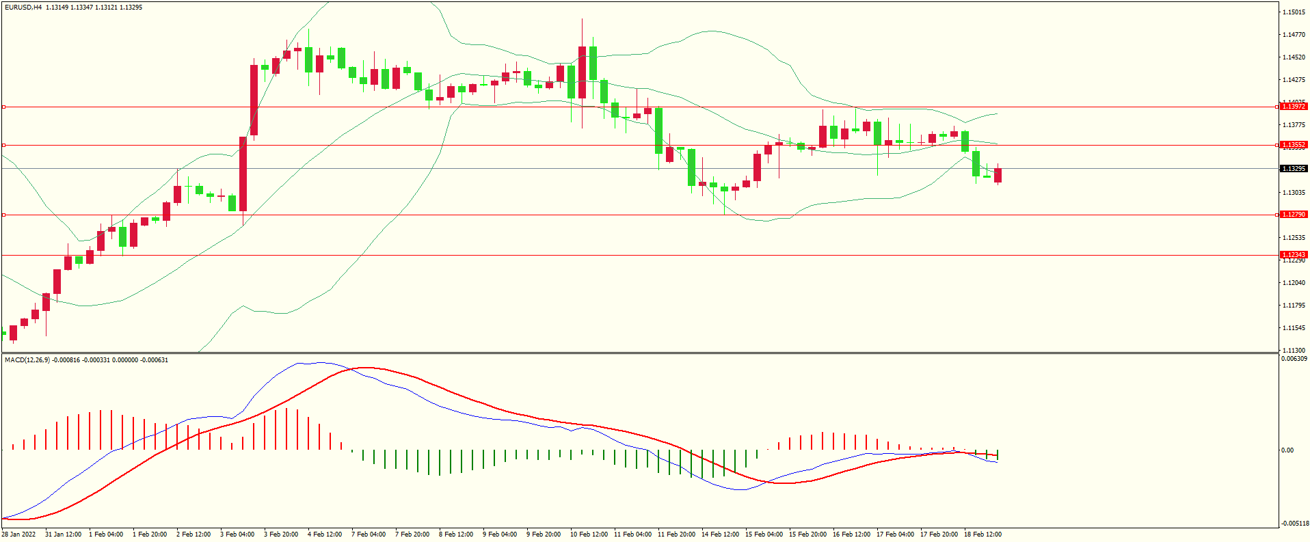1310x542 pixels.
Task: Click the 31 Jan 12:00 time label
Action: click(x=64, y=534)
